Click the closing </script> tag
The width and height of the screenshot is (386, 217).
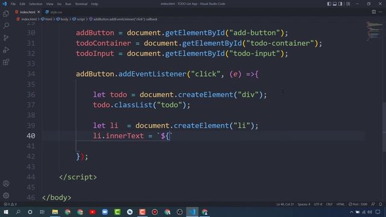pyautogui.click(x=78, y=177)
